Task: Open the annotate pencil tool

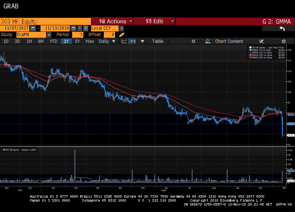Action: 261,41
